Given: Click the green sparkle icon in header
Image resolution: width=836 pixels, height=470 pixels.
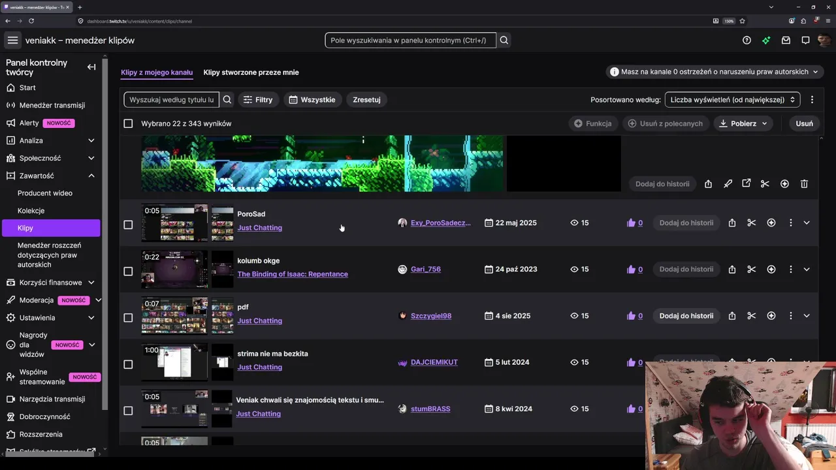Looking at the screenshot, I should click(766, 40).
